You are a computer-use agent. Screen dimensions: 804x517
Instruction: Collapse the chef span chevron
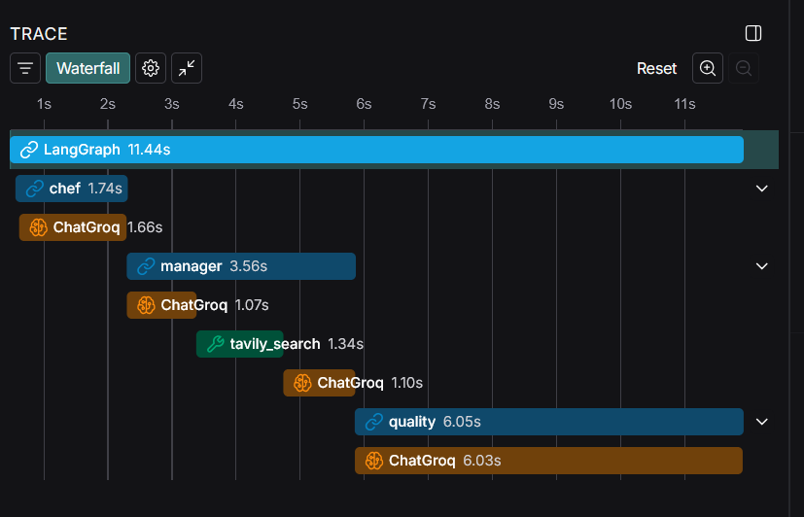pyautogui.click(x=762, y=189)
